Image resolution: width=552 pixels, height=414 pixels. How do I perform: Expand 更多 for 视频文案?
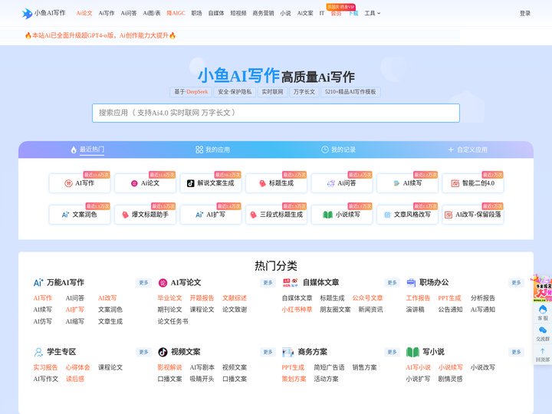(268, 352)
